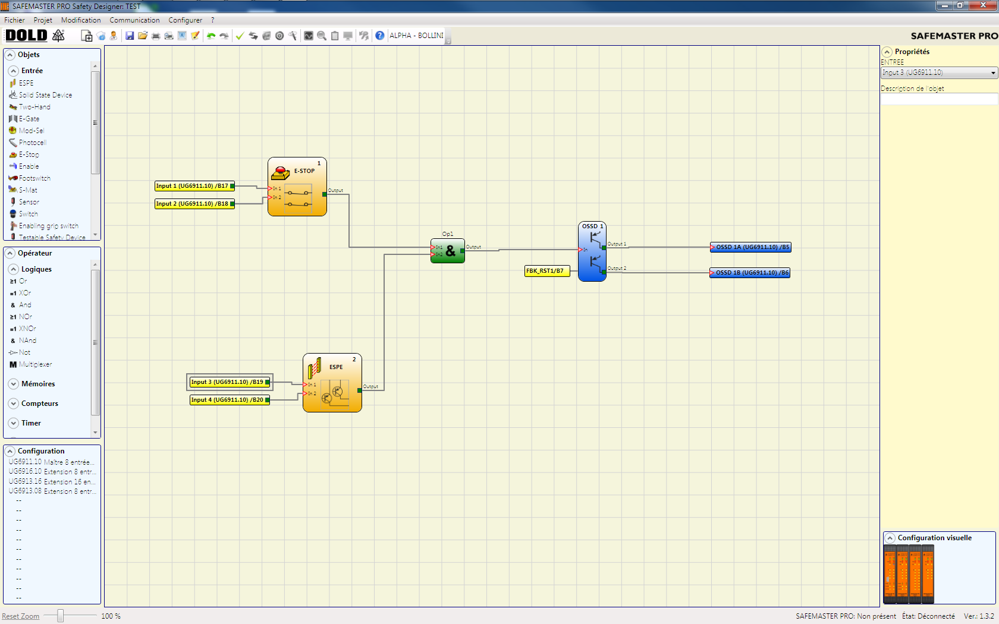999x624 pixels.
Task: Select the OSSD 1 output block
Action: (x=592, y=251)
